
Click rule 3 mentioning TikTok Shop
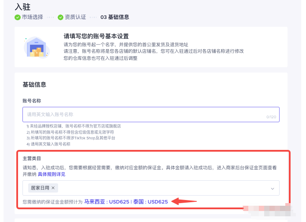71,138
